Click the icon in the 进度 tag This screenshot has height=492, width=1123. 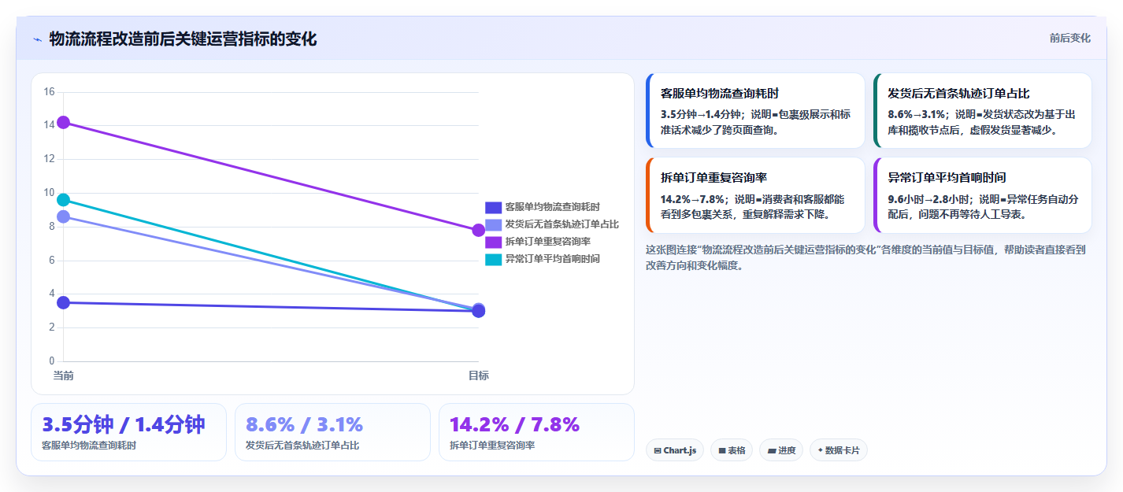tap(772, 451)
